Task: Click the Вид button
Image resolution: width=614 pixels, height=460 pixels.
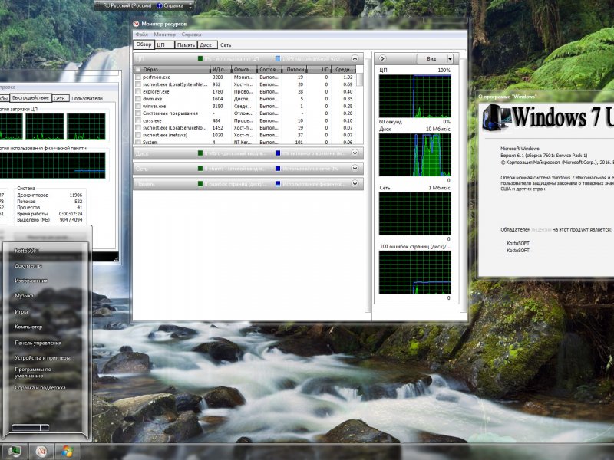Action: pyautogui.click(x=431, y=59)
